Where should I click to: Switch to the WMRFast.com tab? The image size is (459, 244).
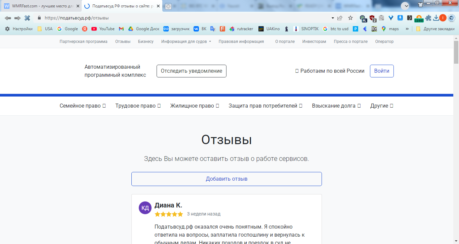point(42,6)
